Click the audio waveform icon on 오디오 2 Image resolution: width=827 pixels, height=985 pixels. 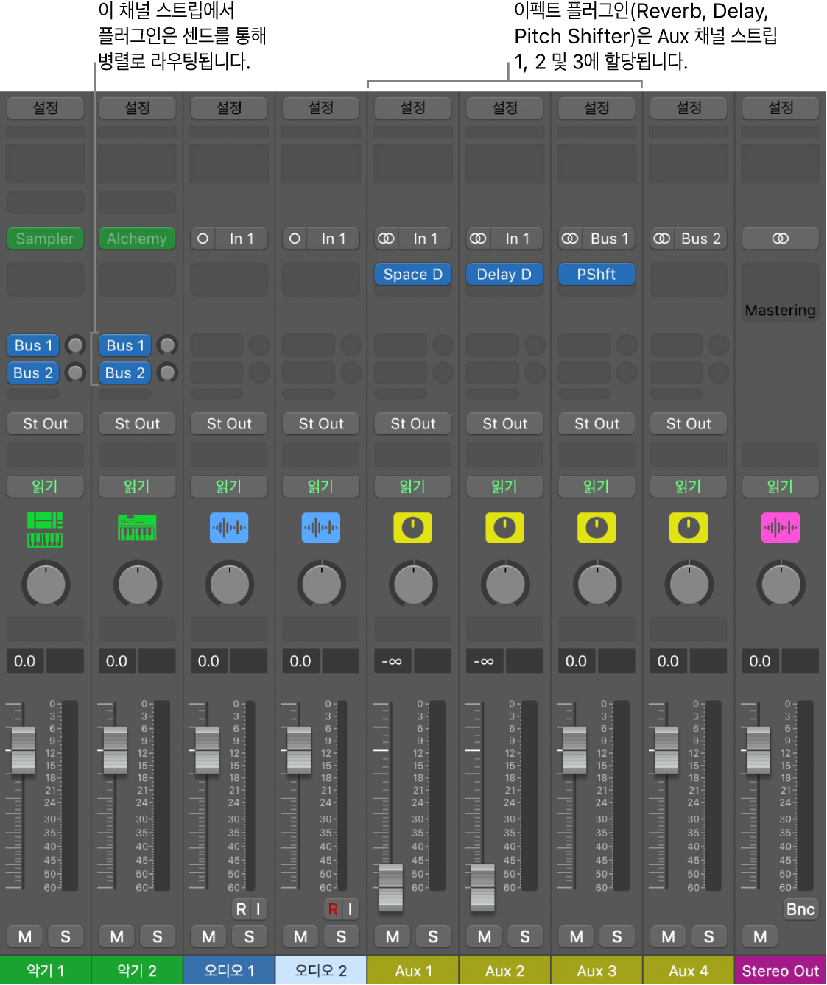[321, 528]
